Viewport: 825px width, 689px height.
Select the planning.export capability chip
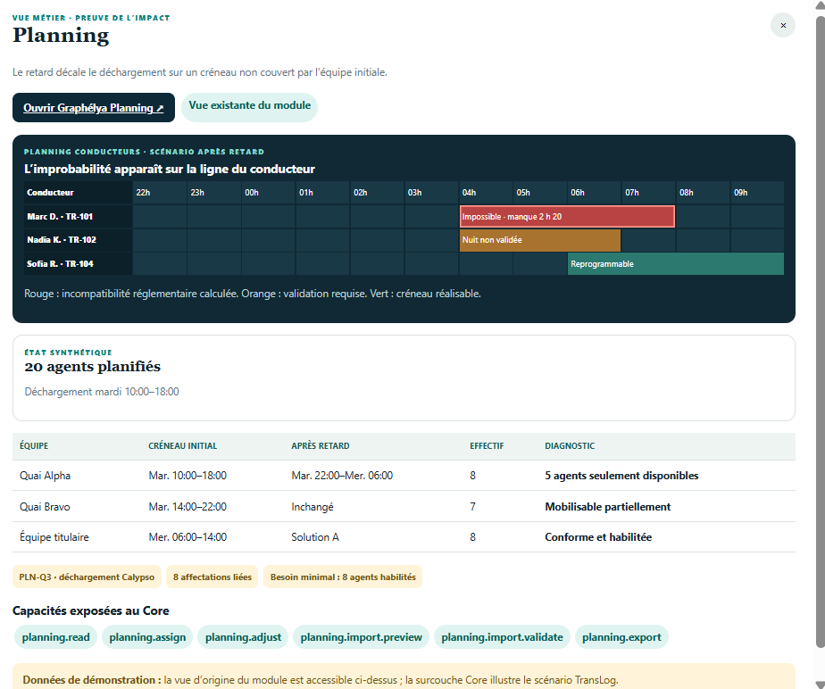click(621, 637)
